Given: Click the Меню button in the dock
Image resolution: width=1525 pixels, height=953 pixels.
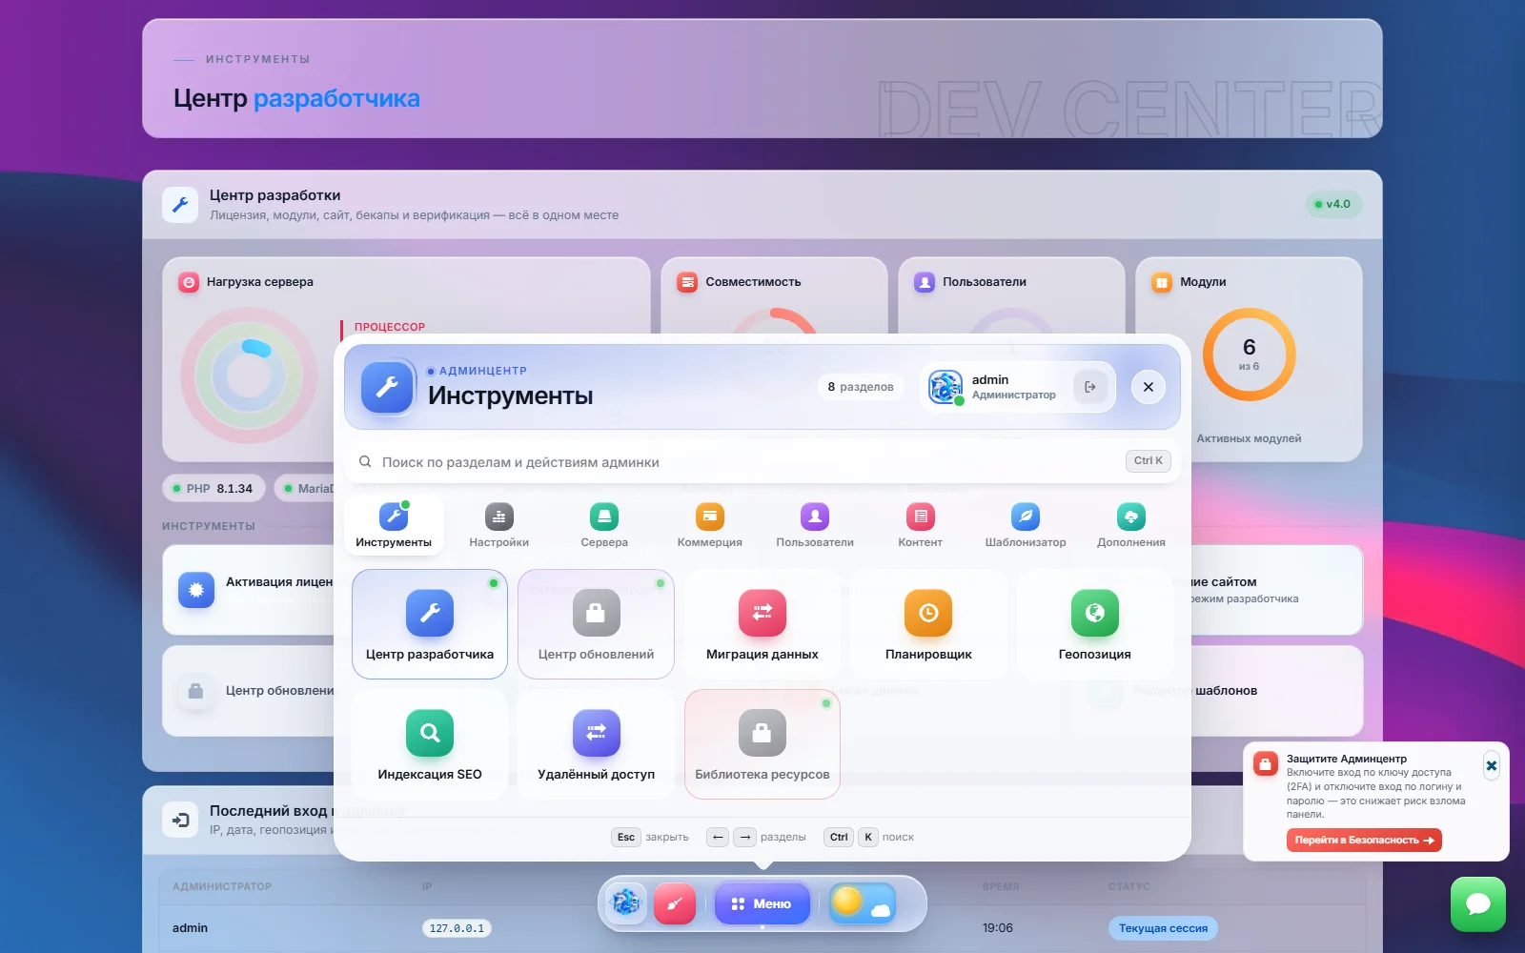Looking at the screenshot, I should tap(762, 903).
